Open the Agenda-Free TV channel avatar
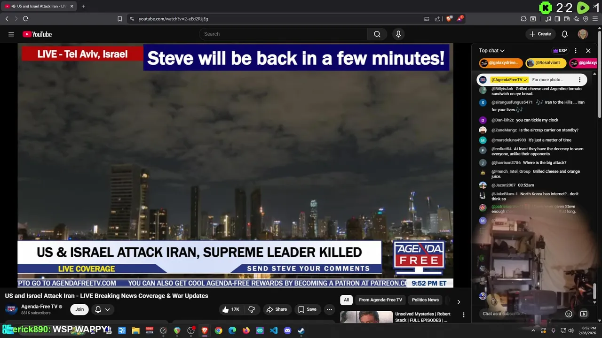602x338 pixels. click(11, 309)
